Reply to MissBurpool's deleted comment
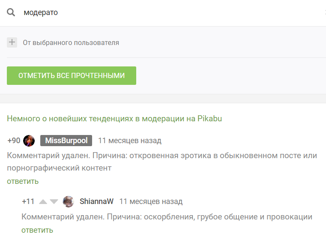The height and width of the screenshot is (240, 326). [x=23, y=181]
